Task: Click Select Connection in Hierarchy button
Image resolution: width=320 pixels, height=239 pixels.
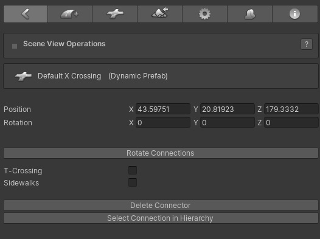Action: (161, 218)
